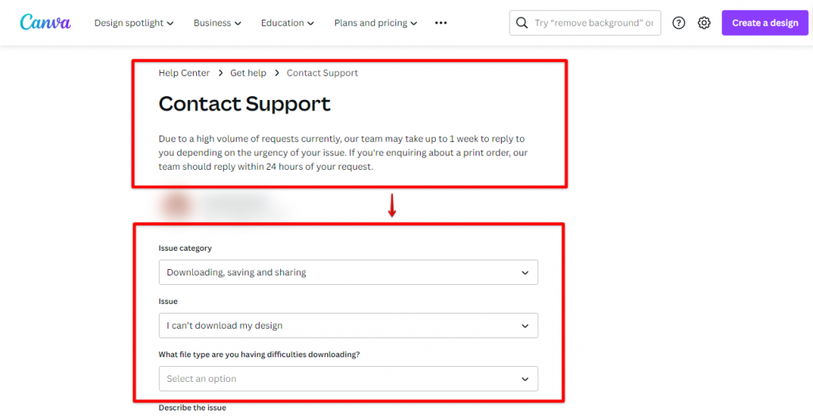Open the Get help breadcrumb link
The height and width of the screenshot is (416, 813).
click(x=249, y=73)
